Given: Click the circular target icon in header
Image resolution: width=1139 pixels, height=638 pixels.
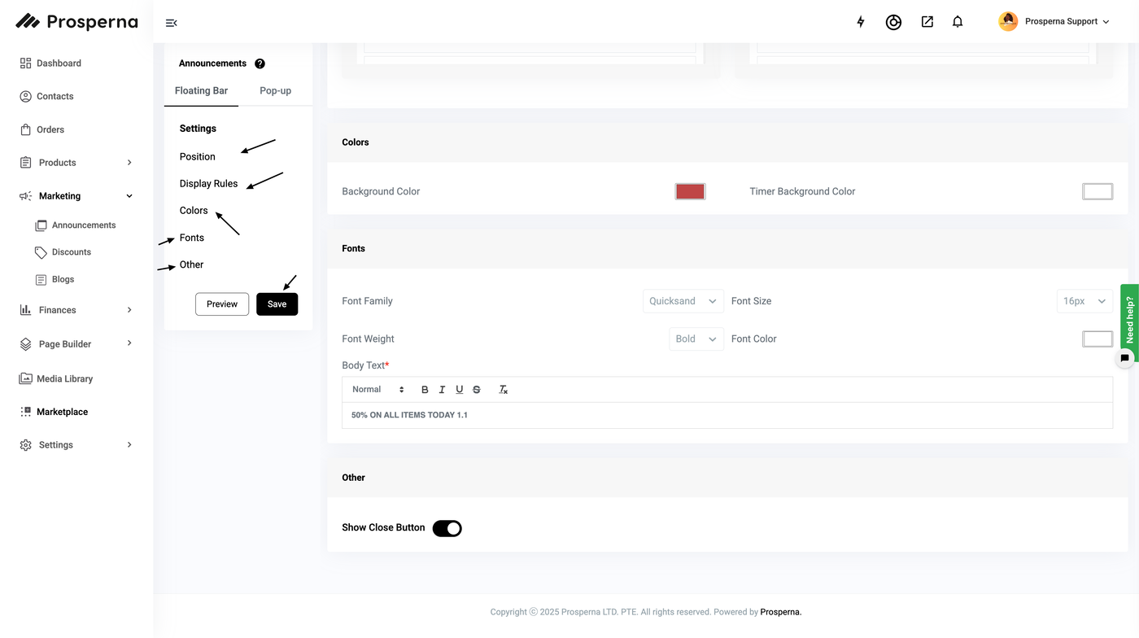Looking at the screenshot, I should tap(893, 22).
